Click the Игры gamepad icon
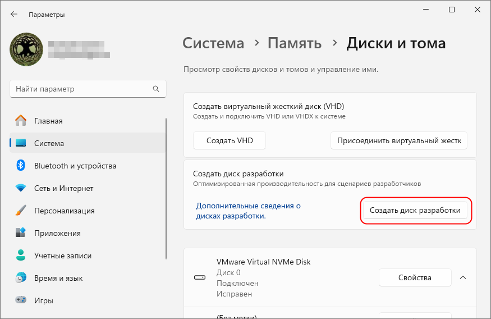Image resolution: width=491 pixels, height=319 pixels. coord(21,300)
